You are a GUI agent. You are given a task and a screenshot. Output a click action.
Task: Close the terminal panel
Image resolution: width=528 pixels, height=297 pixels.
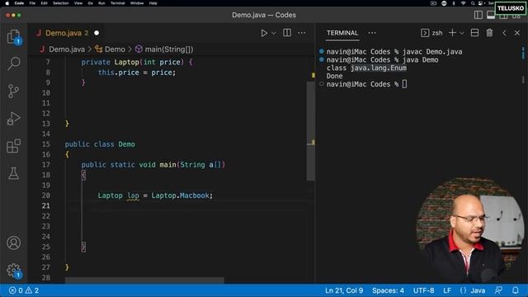[517, 33]
